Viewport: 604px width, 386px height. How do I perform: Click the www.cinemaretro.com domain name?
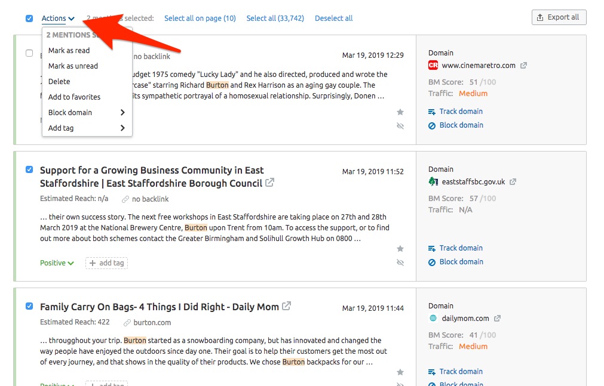pos(479,66)
